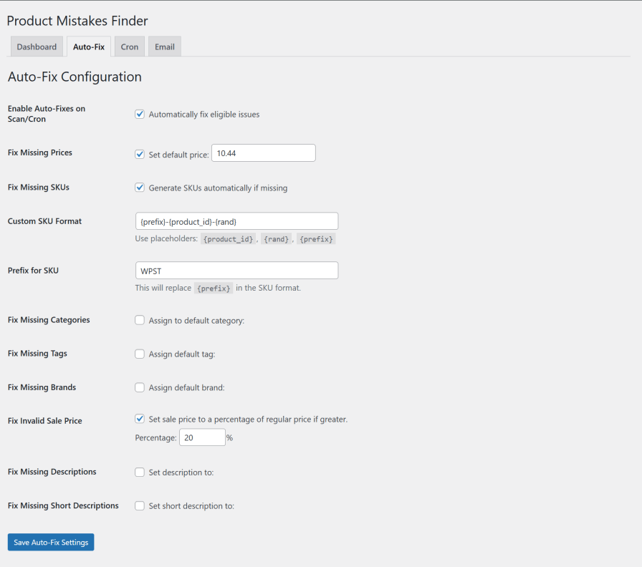Uncheck the Set default price checkbox
This screenshot has height=567, width=642.
(x=140, y=154)
